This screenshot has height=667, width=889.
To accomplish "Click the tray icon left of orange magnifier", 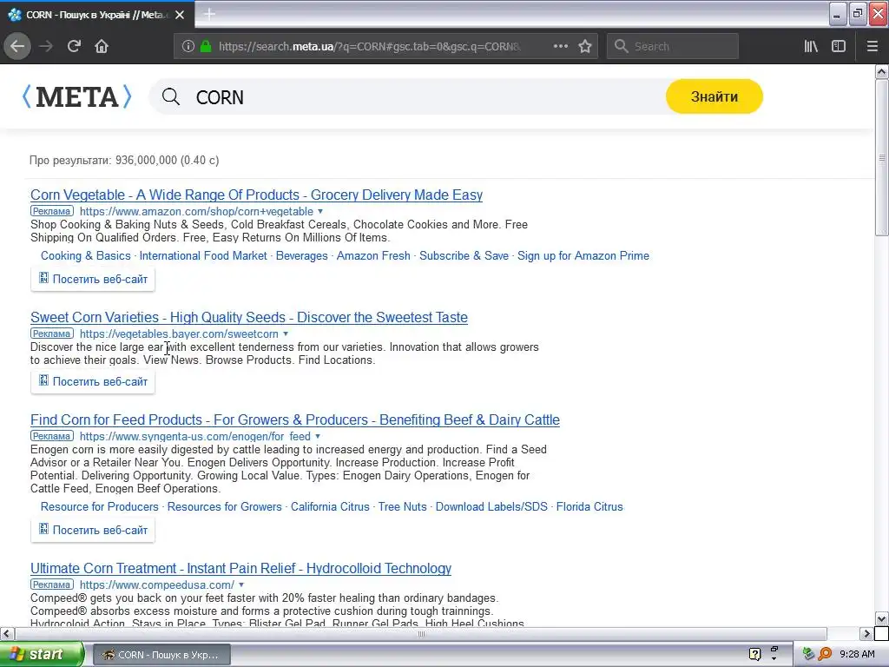I will pyautogui.click(x=808, y=654).
